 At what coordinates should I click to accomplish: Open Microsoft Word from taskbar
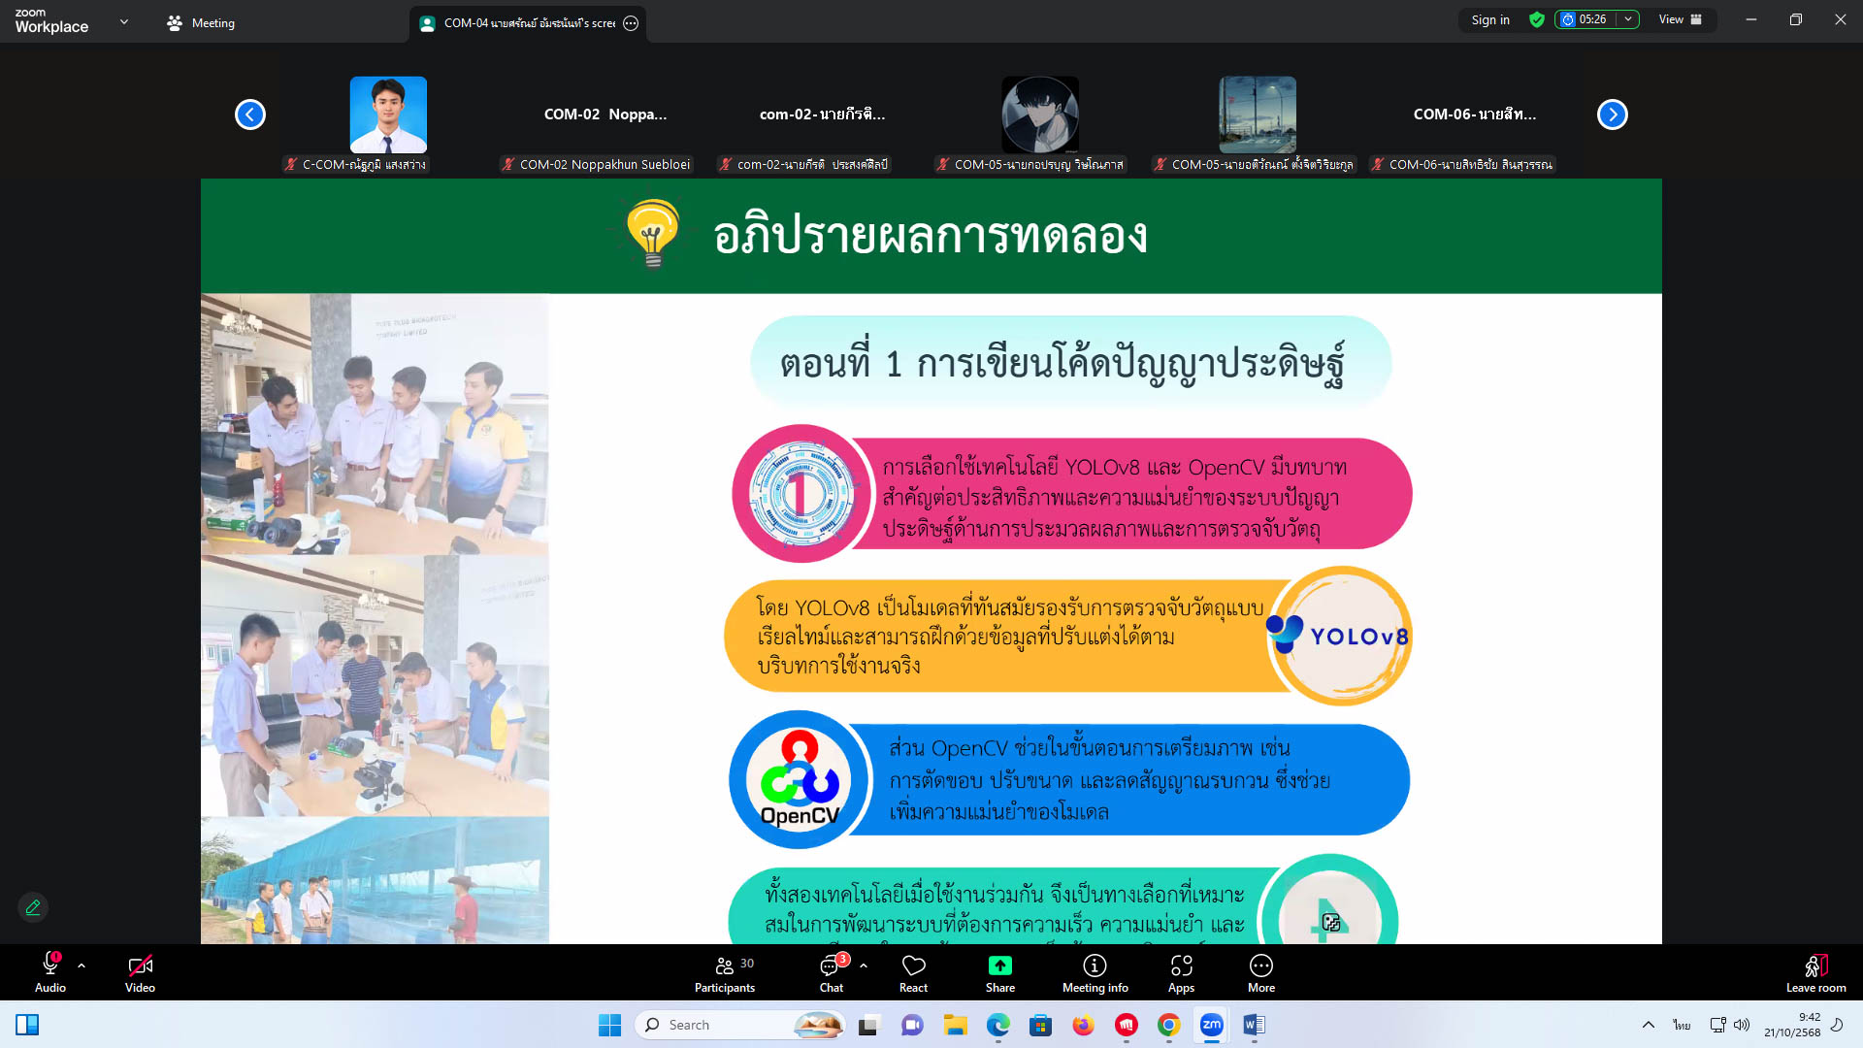click(1254, 1025)
